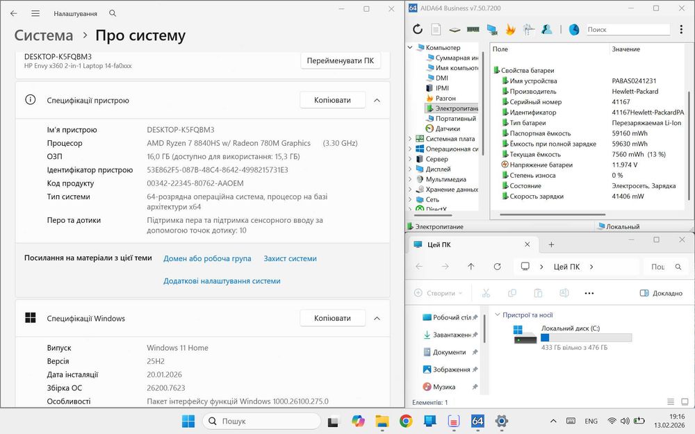Open the AIDA64 report page icon
The width and height of the screenshot is (695, 434).
(x=436, y=29)
